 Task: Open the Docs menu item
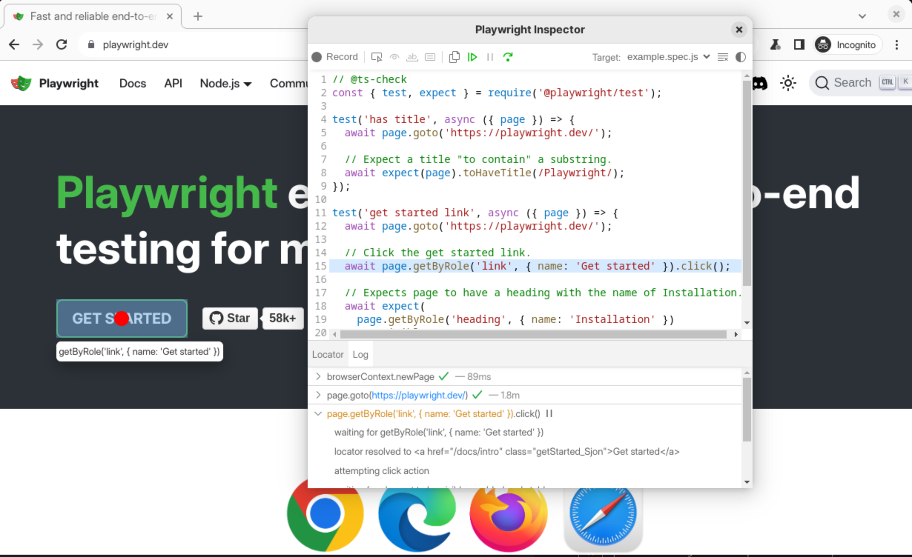(132, 84)
